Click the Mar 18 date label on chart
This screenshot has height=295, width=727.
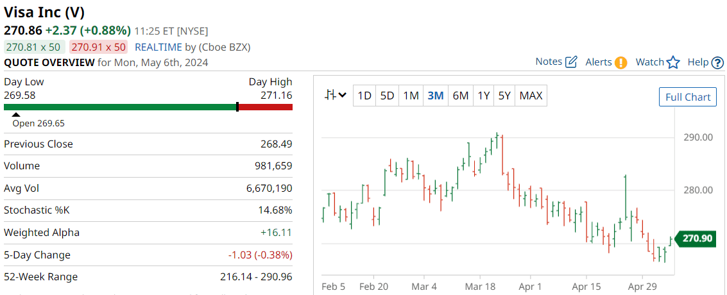pyautogui.click(x=479, y=286)
